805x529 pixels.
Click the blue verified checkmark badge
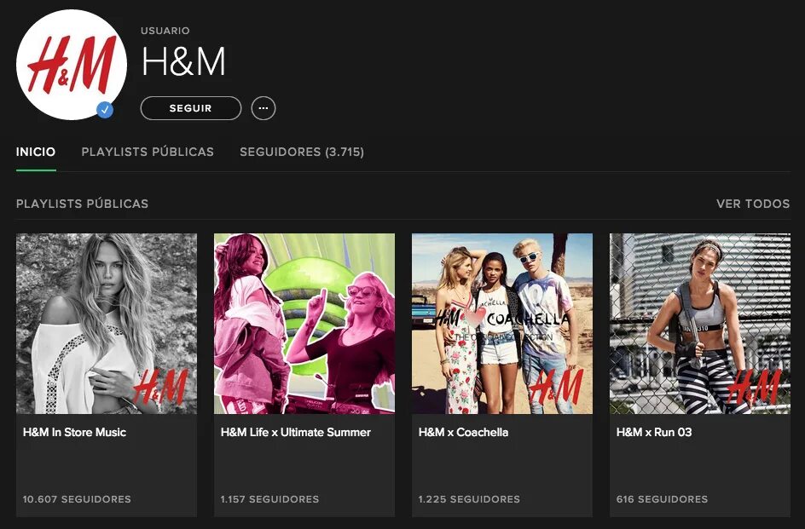pyautogui.click(x=105, y=110)
